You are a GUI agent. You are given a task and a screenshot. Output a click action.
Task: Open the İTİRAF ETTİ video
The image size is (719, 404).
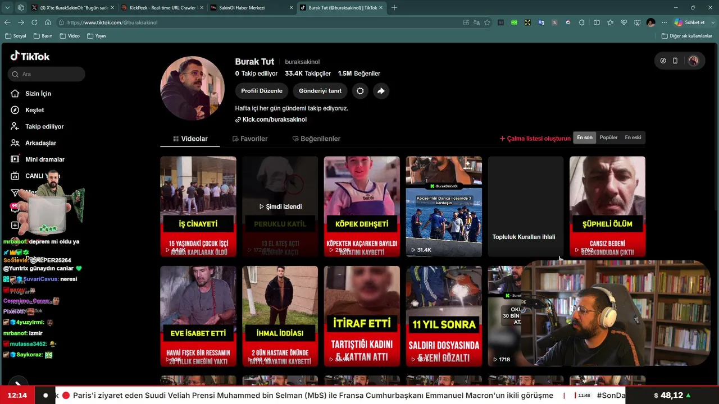pyautogui.click(x=362, y=316)
